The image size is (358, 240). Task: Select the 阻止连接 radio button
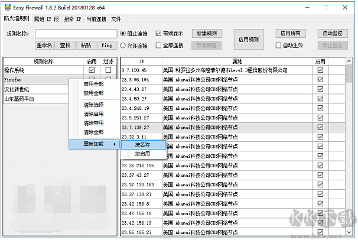coord(123,33)
